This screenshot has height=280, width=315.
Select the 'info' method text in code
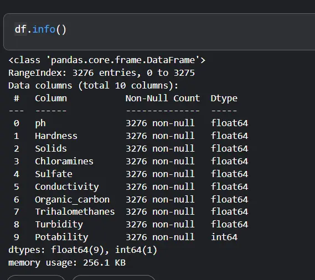(x=44, y=29)
